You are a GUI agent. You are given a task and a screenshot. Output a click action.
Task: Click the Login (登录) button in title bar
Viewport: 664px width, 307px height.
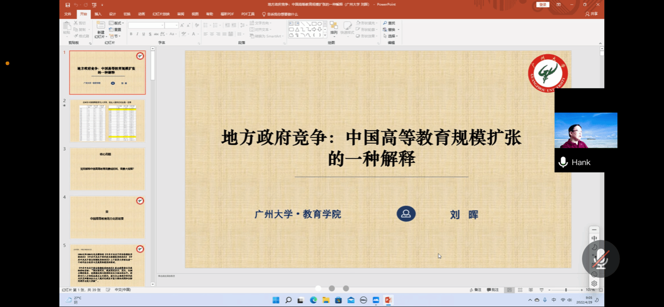(x=543, y=5)
